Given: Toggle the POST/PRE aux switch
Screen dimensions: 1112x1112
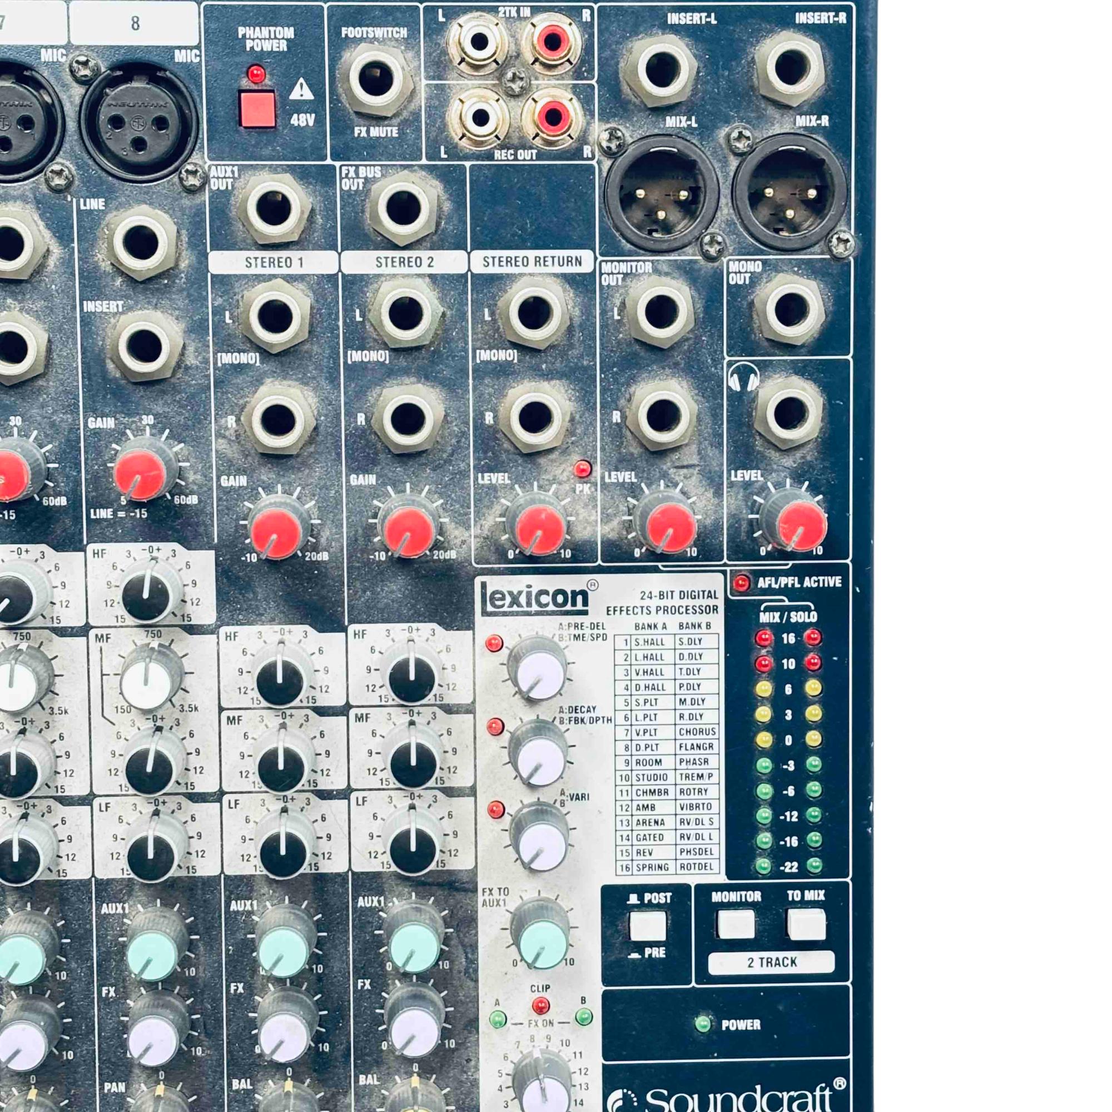Looking at the screenshot, I should point(648,926).
